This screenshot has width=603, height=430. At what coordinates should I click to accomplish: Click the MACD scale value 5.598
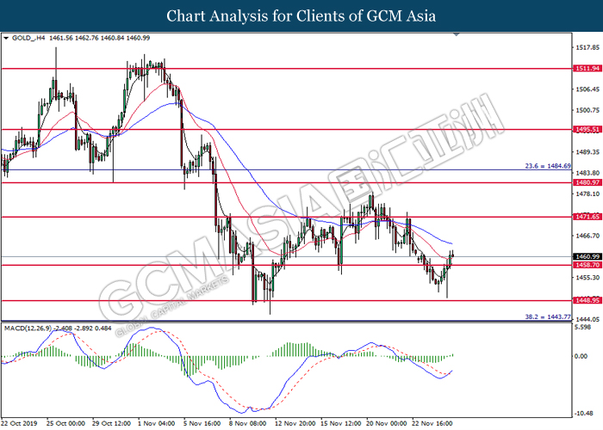[582, 327]
